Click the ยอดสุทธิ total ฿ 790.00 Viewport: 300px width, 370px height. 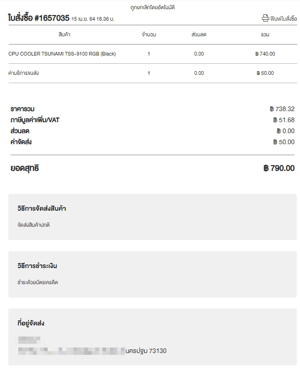point(279,168)
